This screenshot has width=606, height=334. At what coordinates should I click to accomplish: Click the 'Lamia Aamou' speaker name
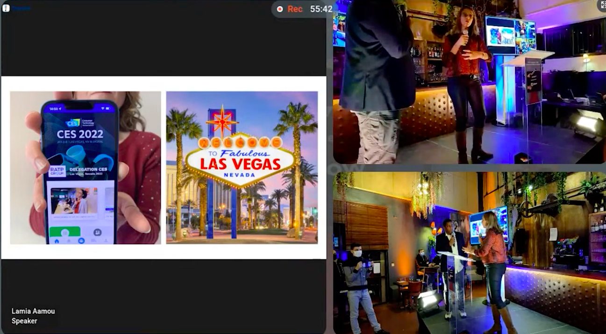[x=33, y=311]
